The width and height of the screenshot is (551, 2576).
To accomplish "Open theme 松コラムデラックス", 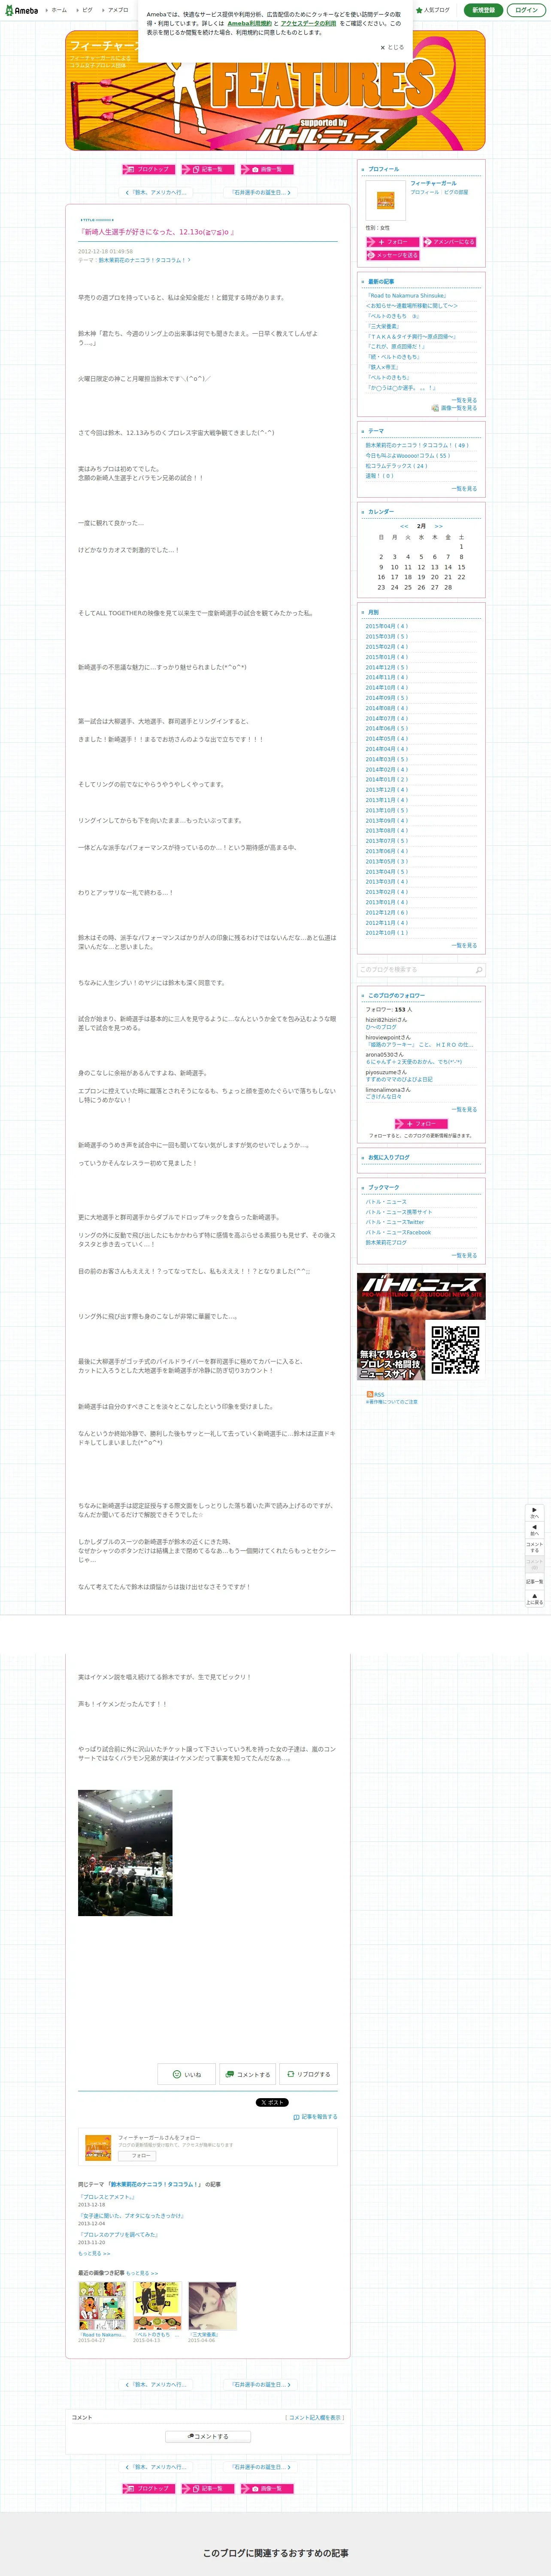I will point(396,466).
